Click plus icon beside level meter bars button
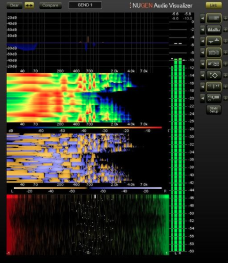 (225, 18)
